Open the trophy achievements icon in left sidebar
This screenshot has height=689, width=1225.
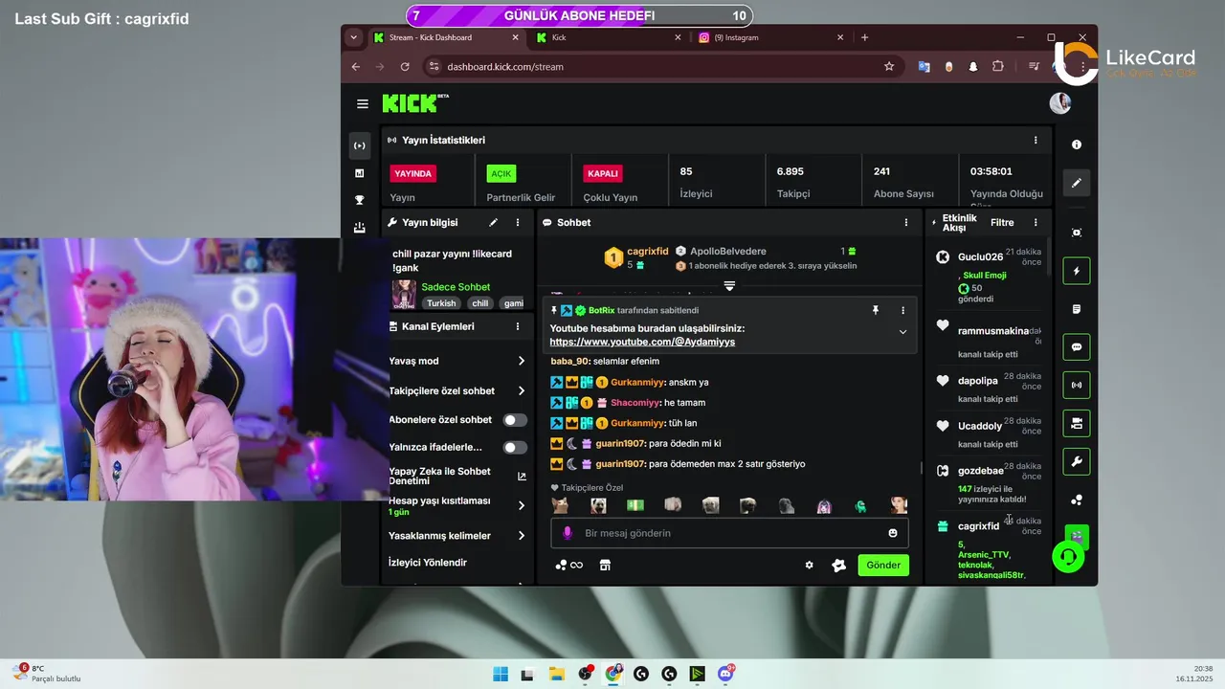click(360, 200)
